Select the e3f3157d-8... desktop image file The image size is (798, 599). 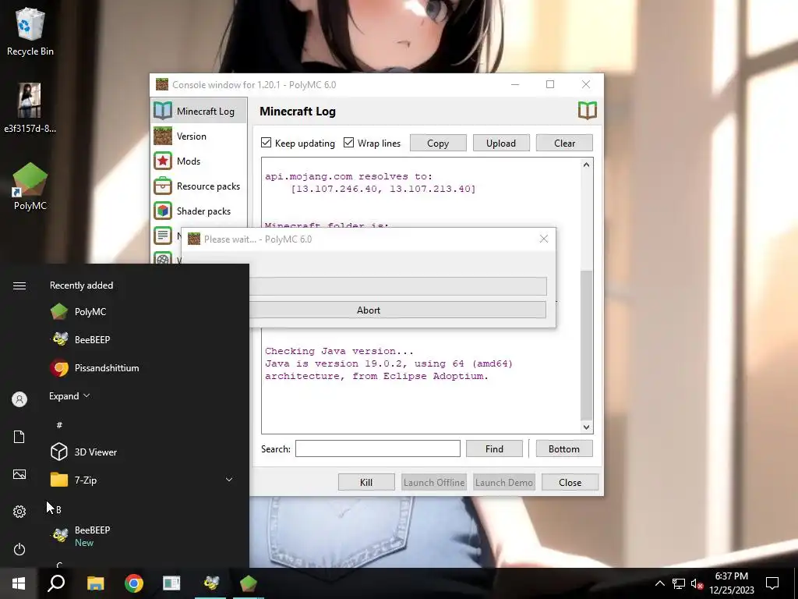pos(30,108)
